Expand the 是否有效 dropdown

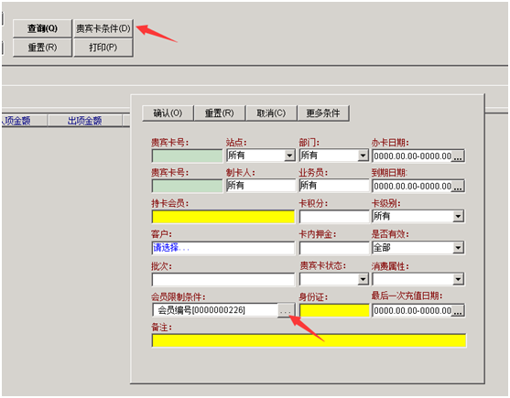(x=458, y=248)
